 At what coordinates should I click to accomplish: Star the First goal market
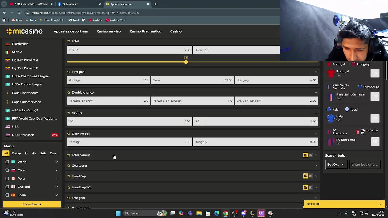pyautogui.click(x=69, y=72)
